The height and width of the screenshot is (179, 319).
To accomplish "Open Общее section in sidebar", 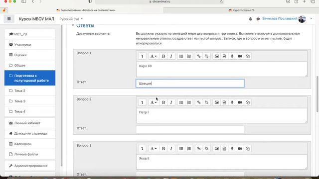I will click(x=30, y=65).
